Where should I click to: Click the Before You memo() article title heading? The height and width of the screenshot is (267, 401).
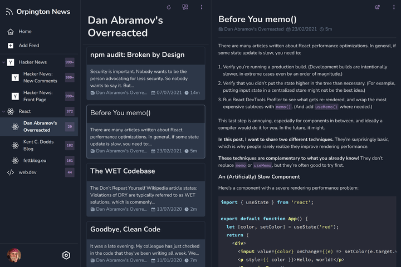point(257,19)
